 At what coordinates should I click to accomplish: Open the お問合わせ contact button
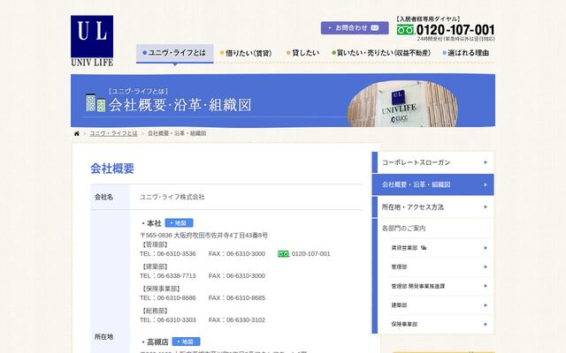pyautogui.click(x=355, y=27)
